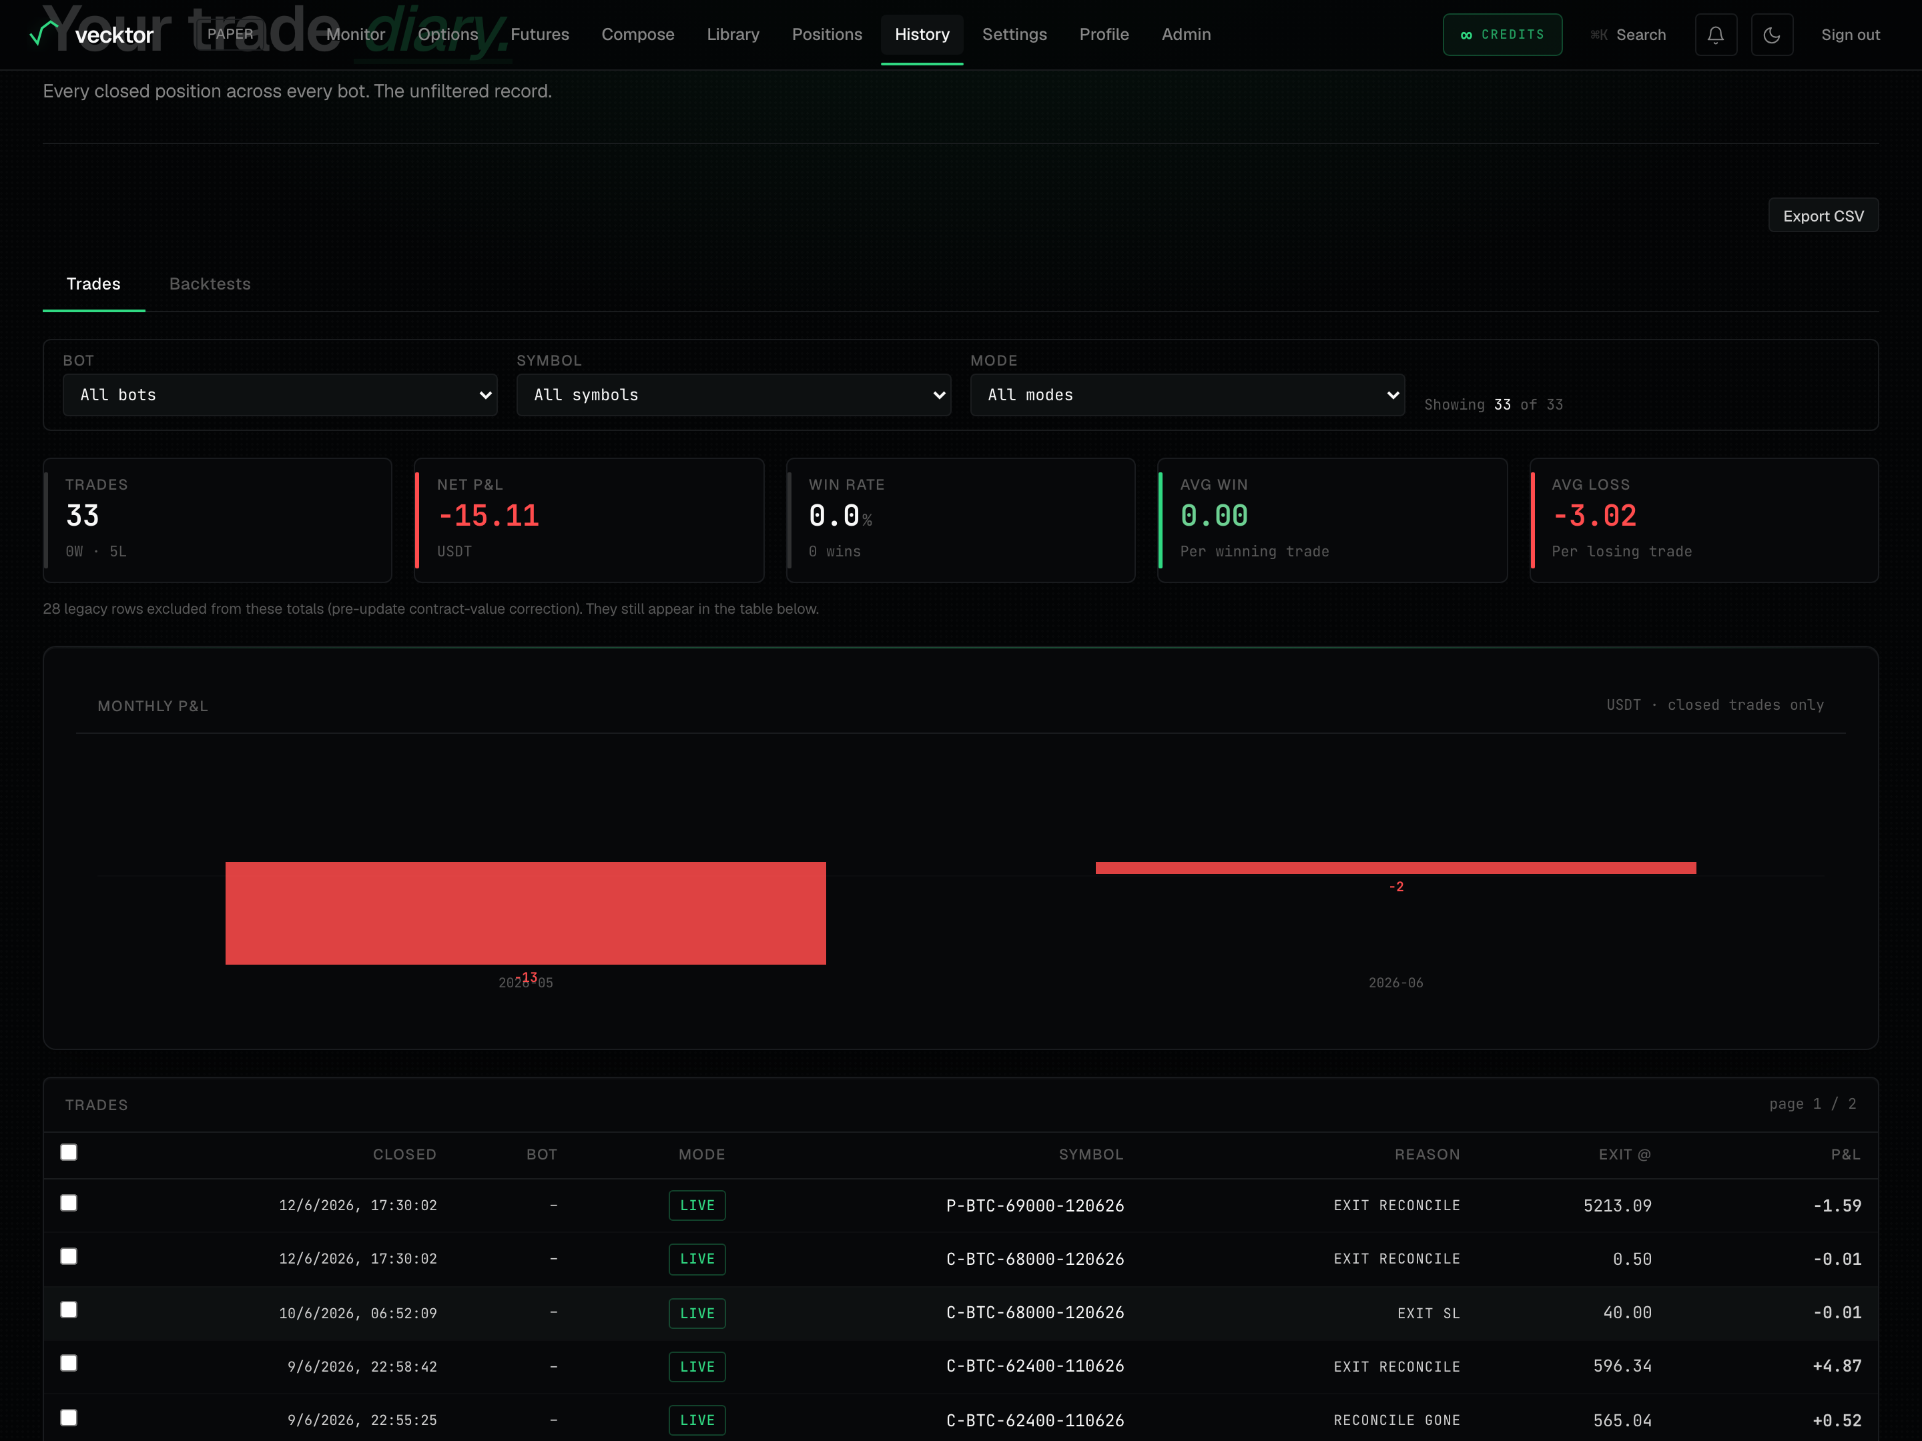Image resolution: width=1922 pixels, height=1441 pixels.
Task: Open the Profile page
Action: pyautogui.click(x=1104, y=35)
